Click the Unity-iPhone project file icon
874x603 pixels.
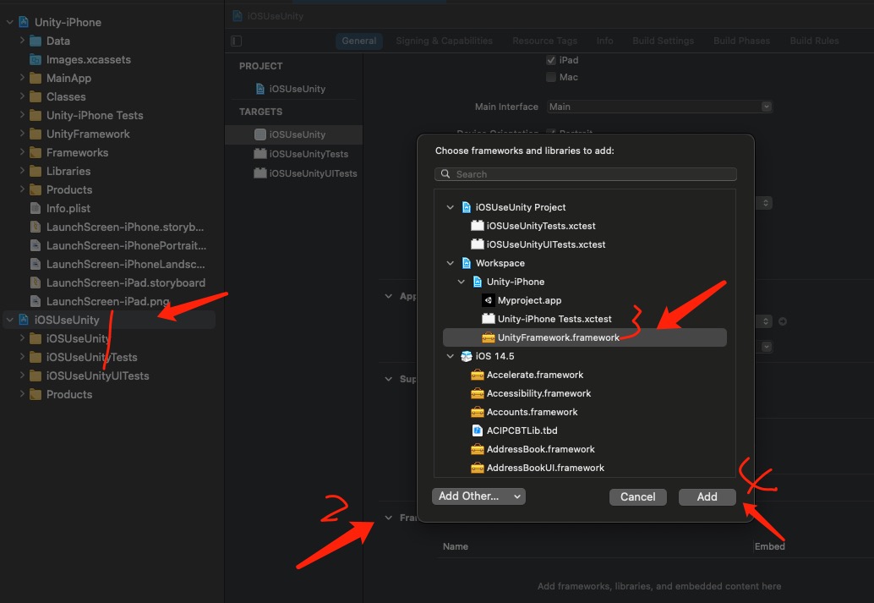pos(24,22)
